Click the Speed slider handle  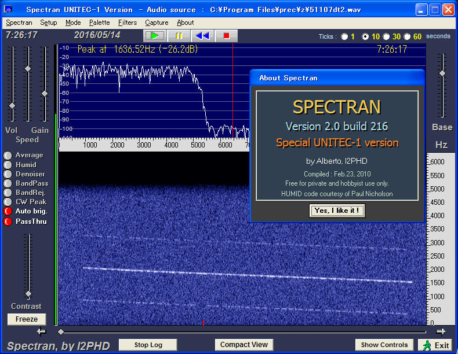(28, 69)
